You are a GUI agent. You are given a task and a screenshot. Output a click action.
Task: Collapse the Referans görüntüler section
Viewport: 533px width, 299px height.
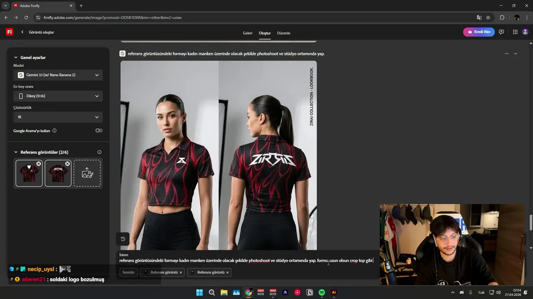point(16,152)
